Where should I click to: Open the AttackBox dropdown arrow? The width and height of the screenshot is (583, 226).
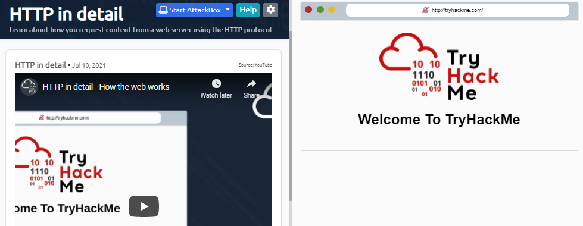[229, 10]
